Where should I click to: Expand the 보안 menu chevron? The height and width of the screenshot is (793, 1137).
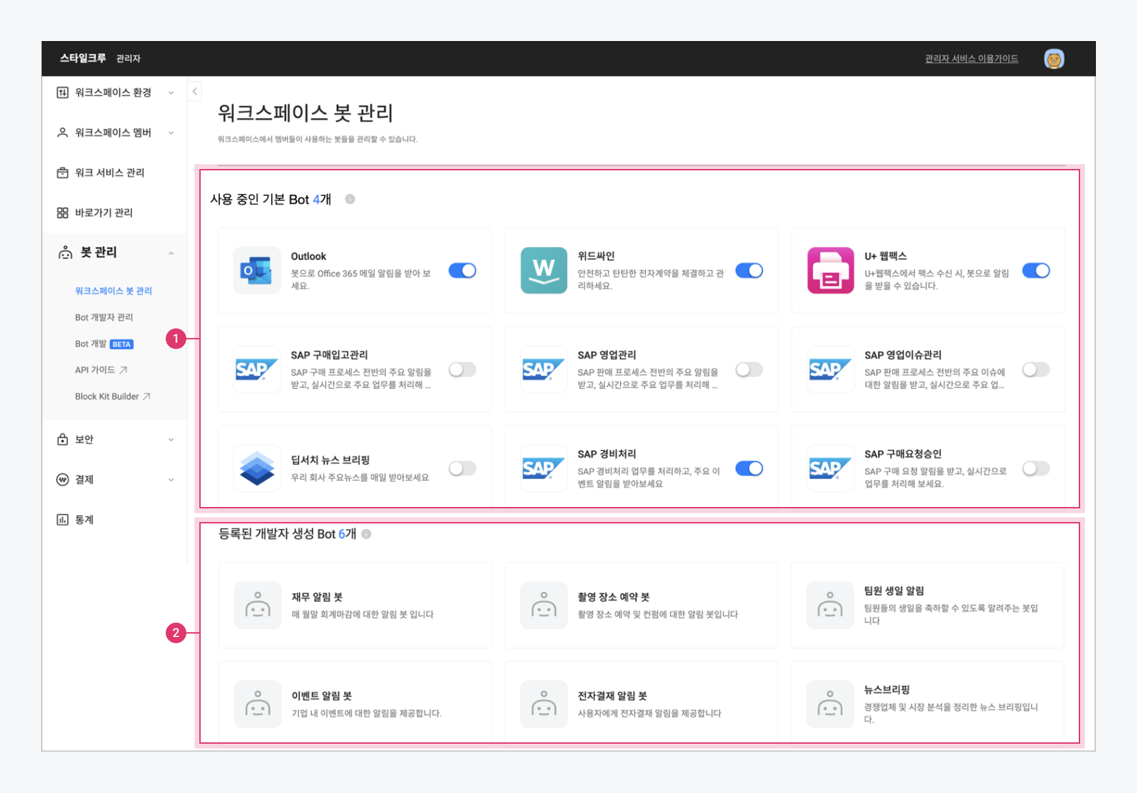click(x=171, y=439)
